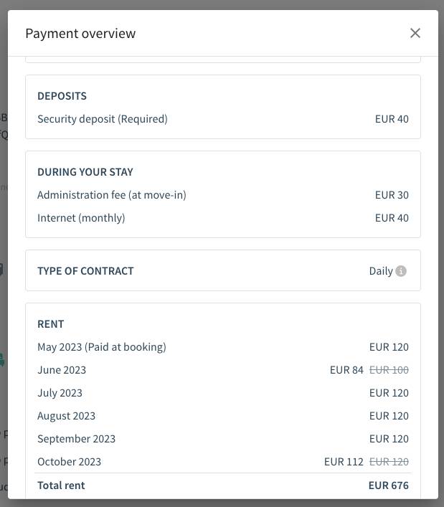Screen dimensions: 444x507
Task: Click the TYPE OF CONTRACT label
Action: point(85,271)
